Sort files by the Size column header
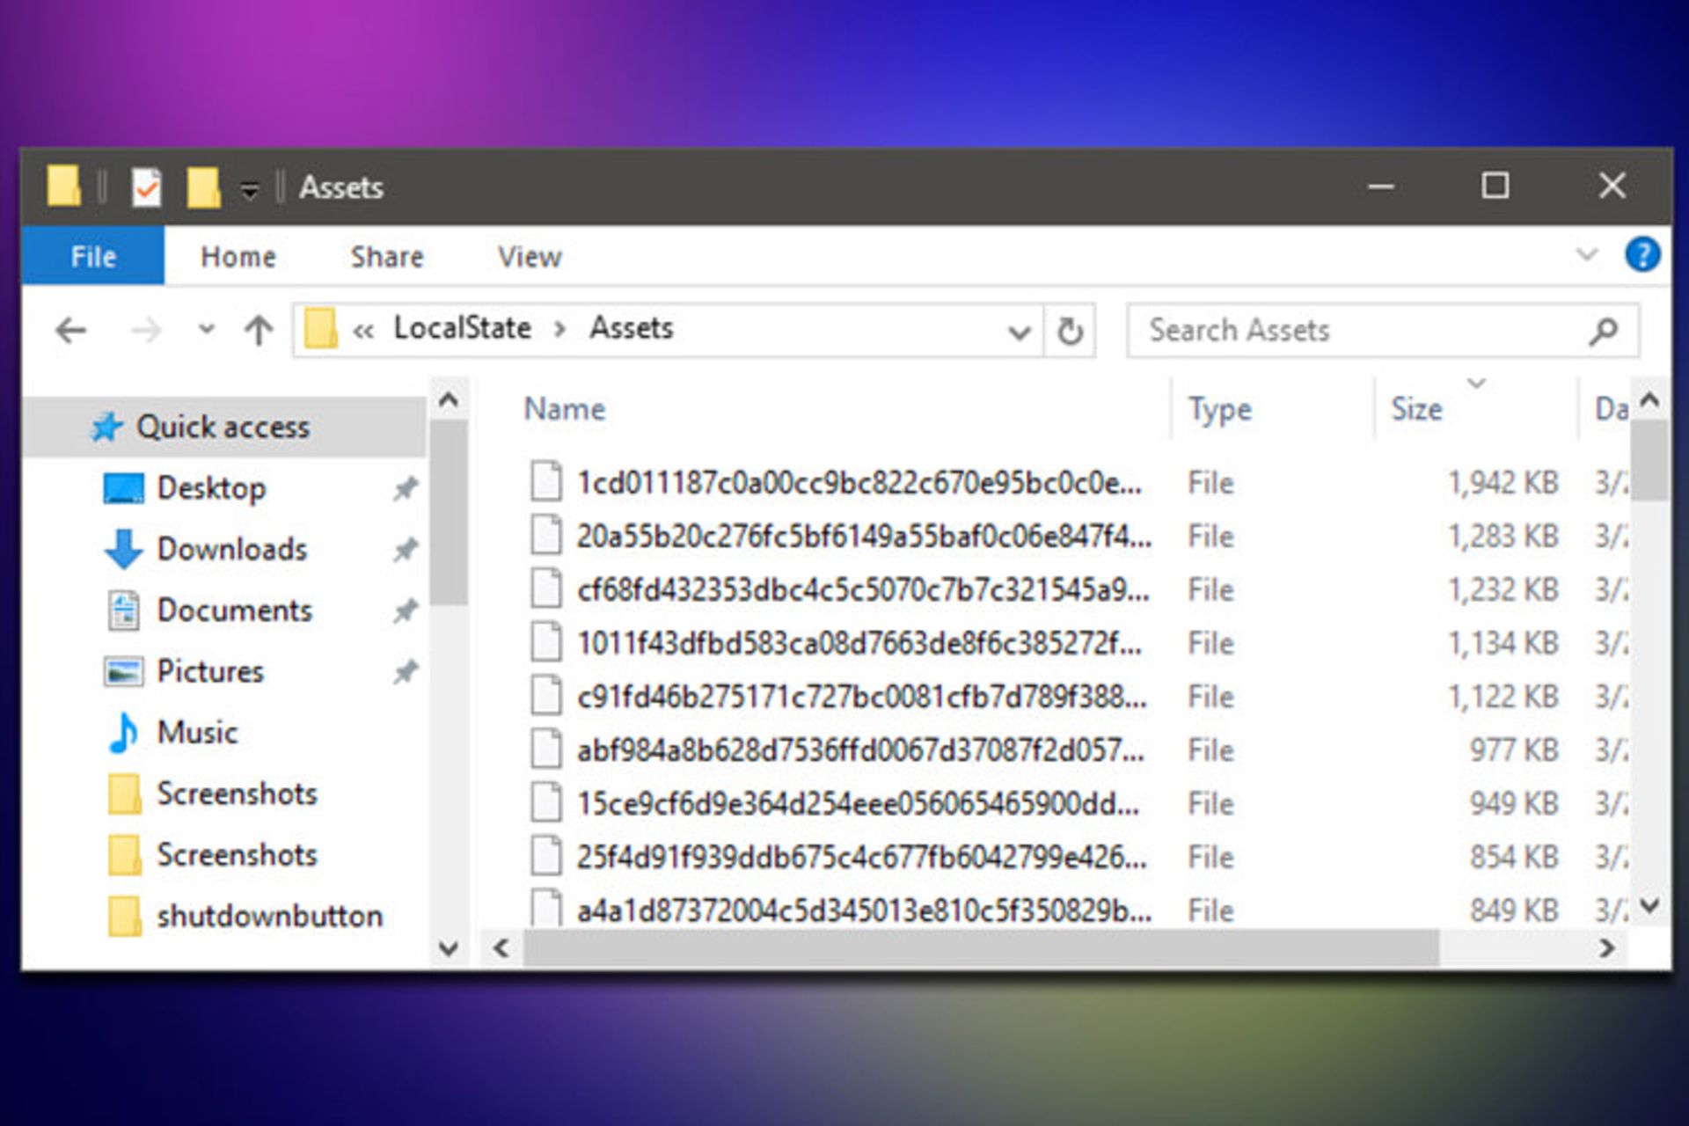The width and height of the screenshot is (1689, 1126). (1416, 409)
